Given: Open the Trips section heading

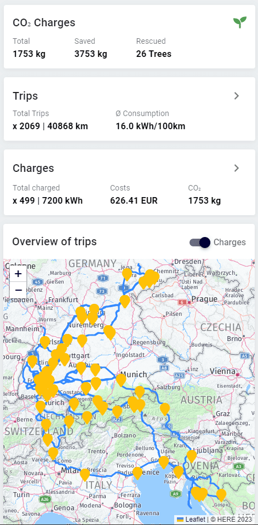Looking at the screenshot, I should 25,96.
